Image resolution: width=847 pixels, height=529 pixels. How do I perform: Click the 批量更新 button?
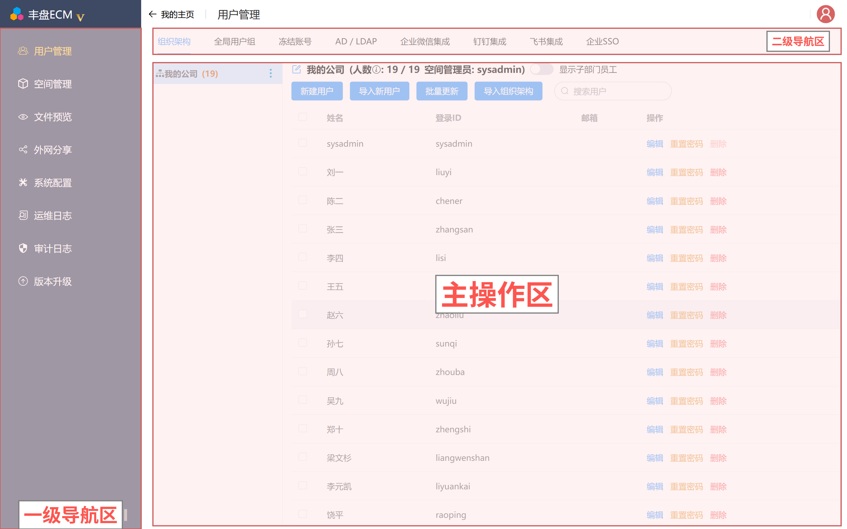(442, 91)
